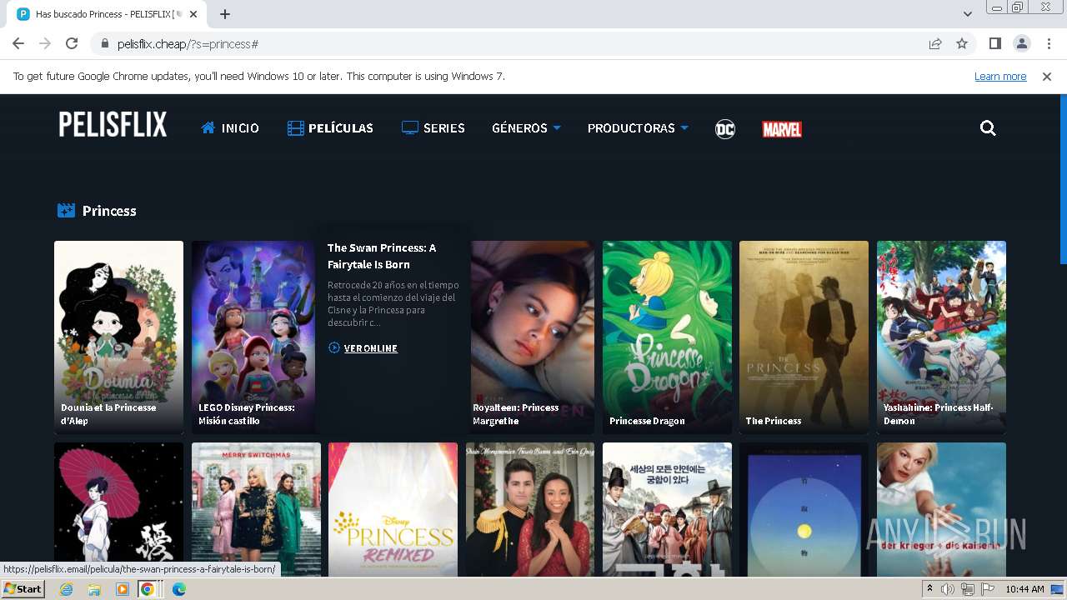This screenshot has height=600, width=1067.
Task: Open the Princesse Dragon poster
Action: click(x=667, y=337)
